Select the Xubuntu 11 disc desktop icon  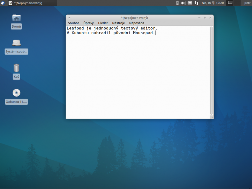click(x=16, y=97)
